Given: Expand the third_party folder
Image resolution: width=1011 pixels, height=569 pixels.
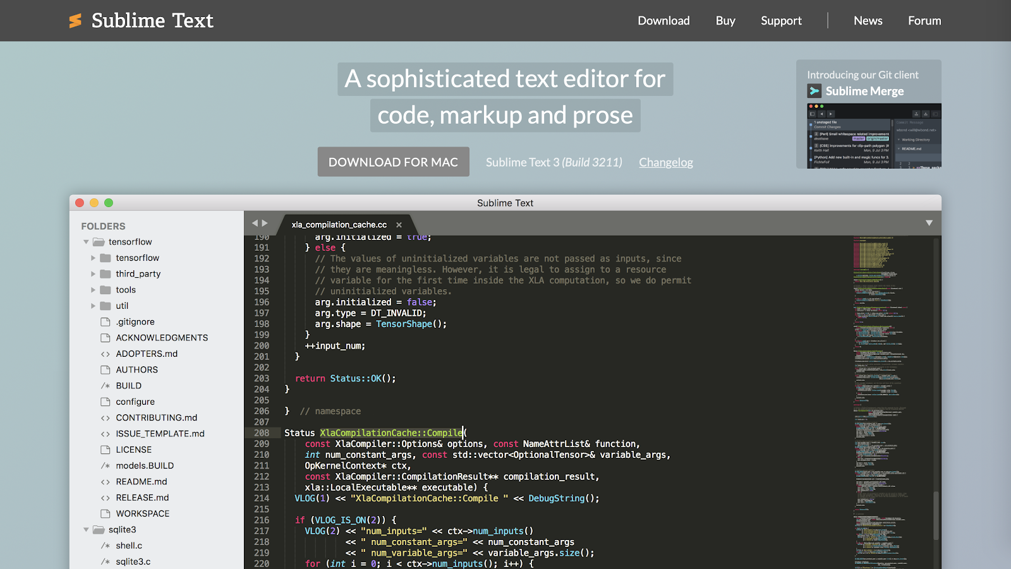Looking at the screenshot, I should [x=93, y=274].
